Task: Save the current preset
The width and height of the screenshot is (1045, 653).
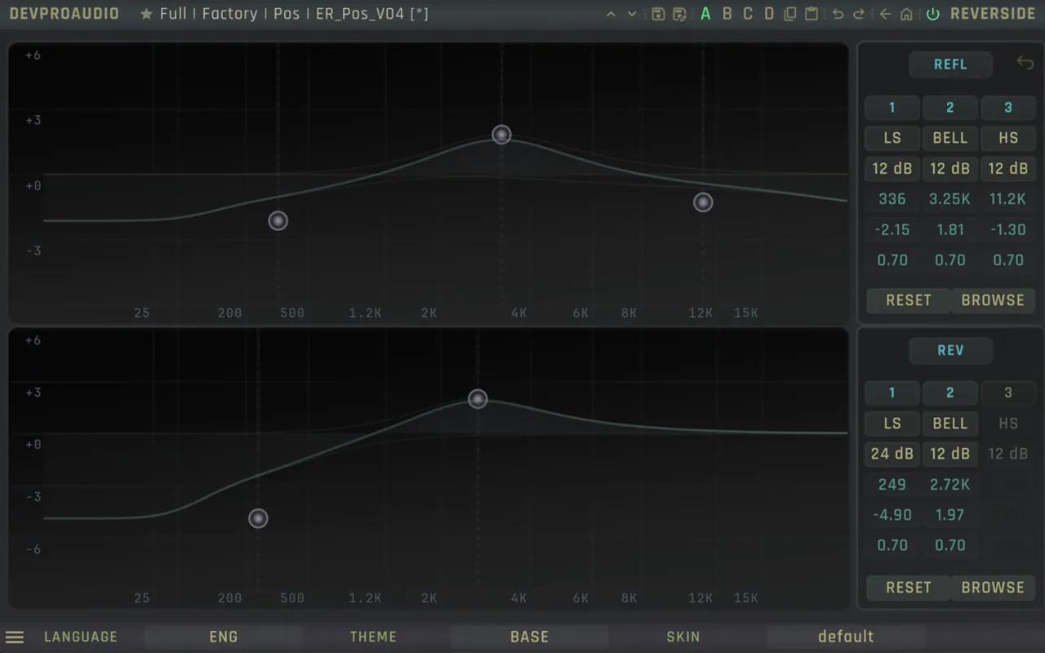Action: coord(658,14)
